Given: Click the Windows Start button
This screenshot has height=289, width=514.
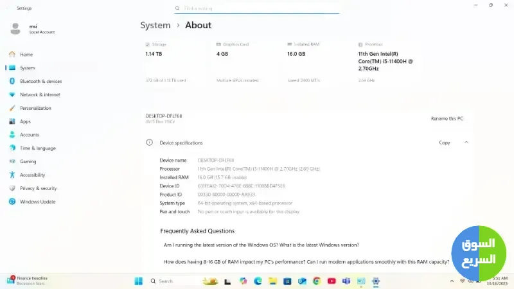Looking at the screenshot, I should tap(138, 281).
